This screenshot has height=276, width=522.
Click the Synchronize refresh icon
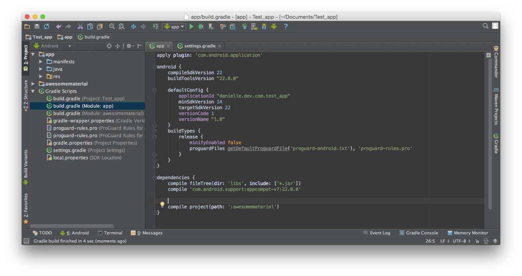coord(47,26)
